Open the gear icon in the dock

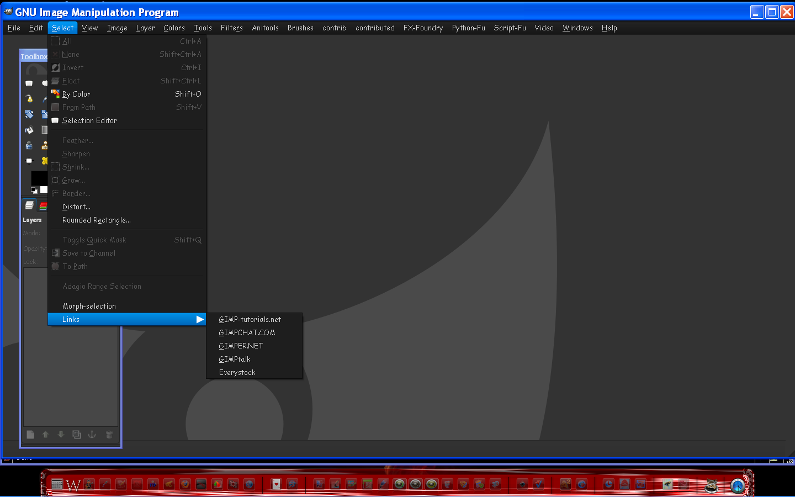[234, 484]
